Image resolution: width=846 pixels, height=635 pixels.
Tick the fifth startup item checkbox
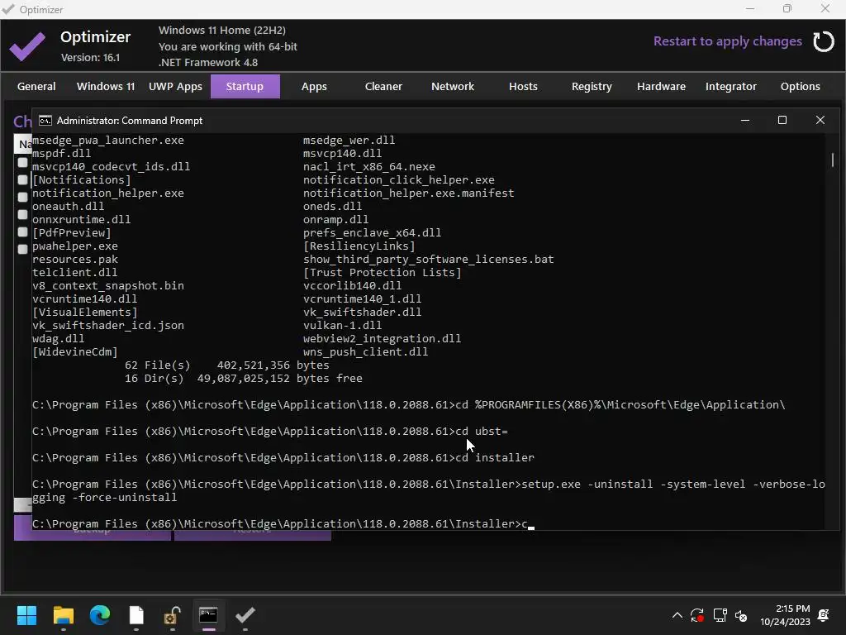tap(22, 232)
